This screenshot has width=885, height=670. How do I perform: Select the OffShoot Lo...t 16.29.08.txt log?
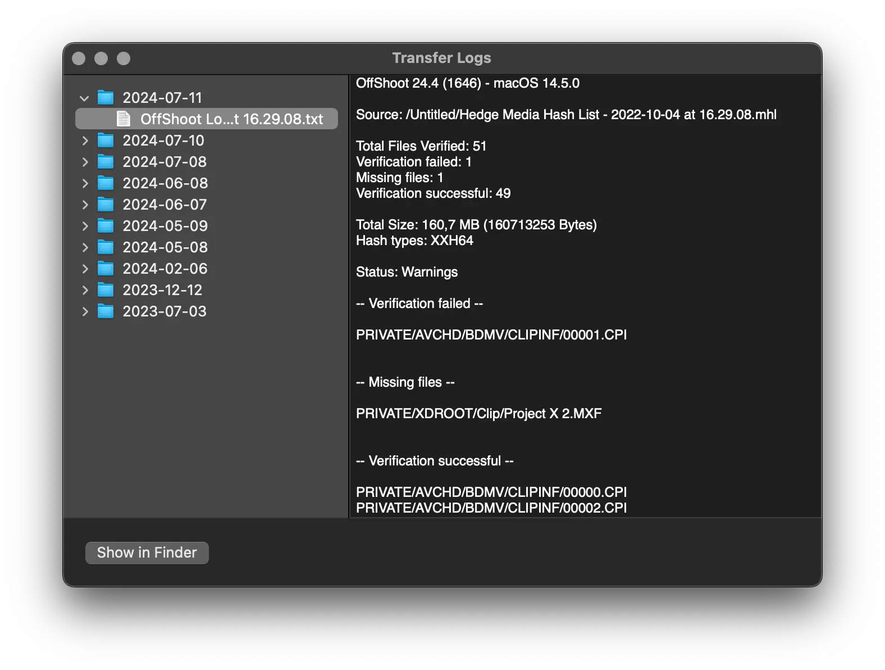(x=207, y=119)
